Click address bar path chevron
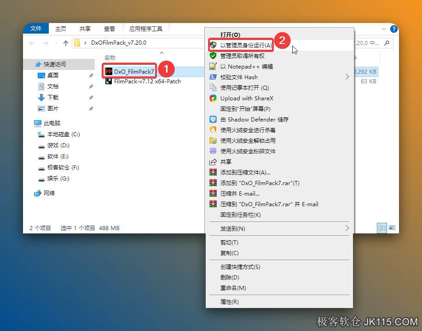This screenshot has height=331, width=422. coord(85,43)
